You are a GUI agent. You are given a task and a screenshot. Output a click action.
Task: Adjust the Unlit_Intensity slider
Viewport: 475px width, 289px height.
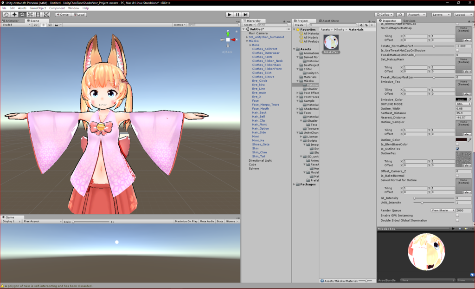[434, 203]
